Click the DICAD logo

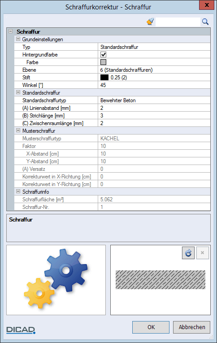(21, 330)
